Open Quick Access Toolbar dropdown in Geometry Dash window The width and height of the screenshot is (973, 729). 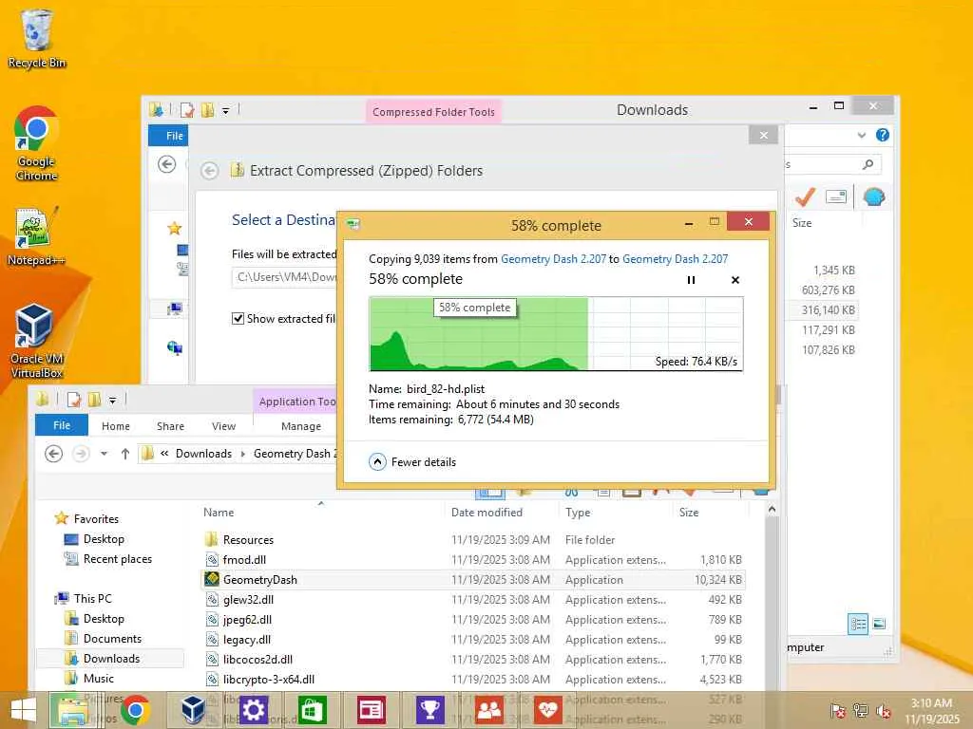[x=113, y=400]
